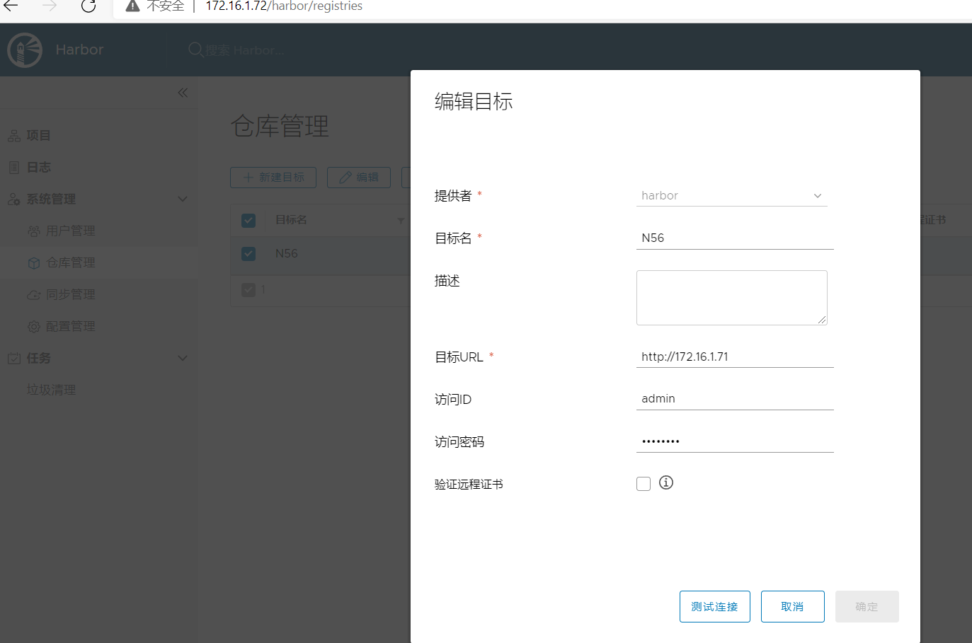
Task: Toggle the select-all checkbox in table header
Action: pyautogui.click(x=248, y=221)
